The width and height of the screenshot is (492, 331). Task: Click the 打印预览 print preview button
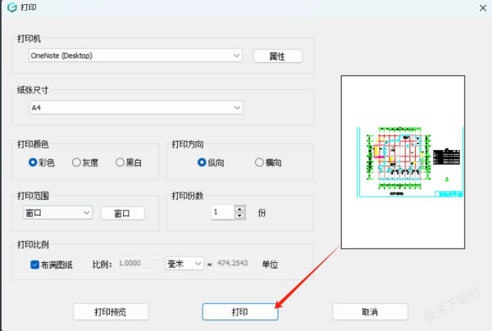point(111,312)
